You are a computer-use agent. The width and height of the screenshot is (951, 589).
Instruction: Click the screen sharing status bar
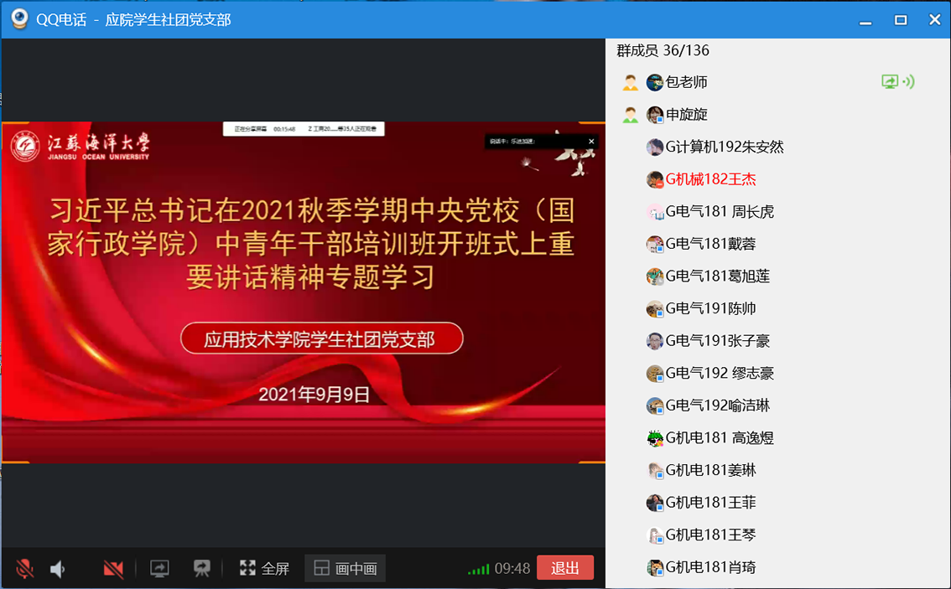tap(304, 129)
